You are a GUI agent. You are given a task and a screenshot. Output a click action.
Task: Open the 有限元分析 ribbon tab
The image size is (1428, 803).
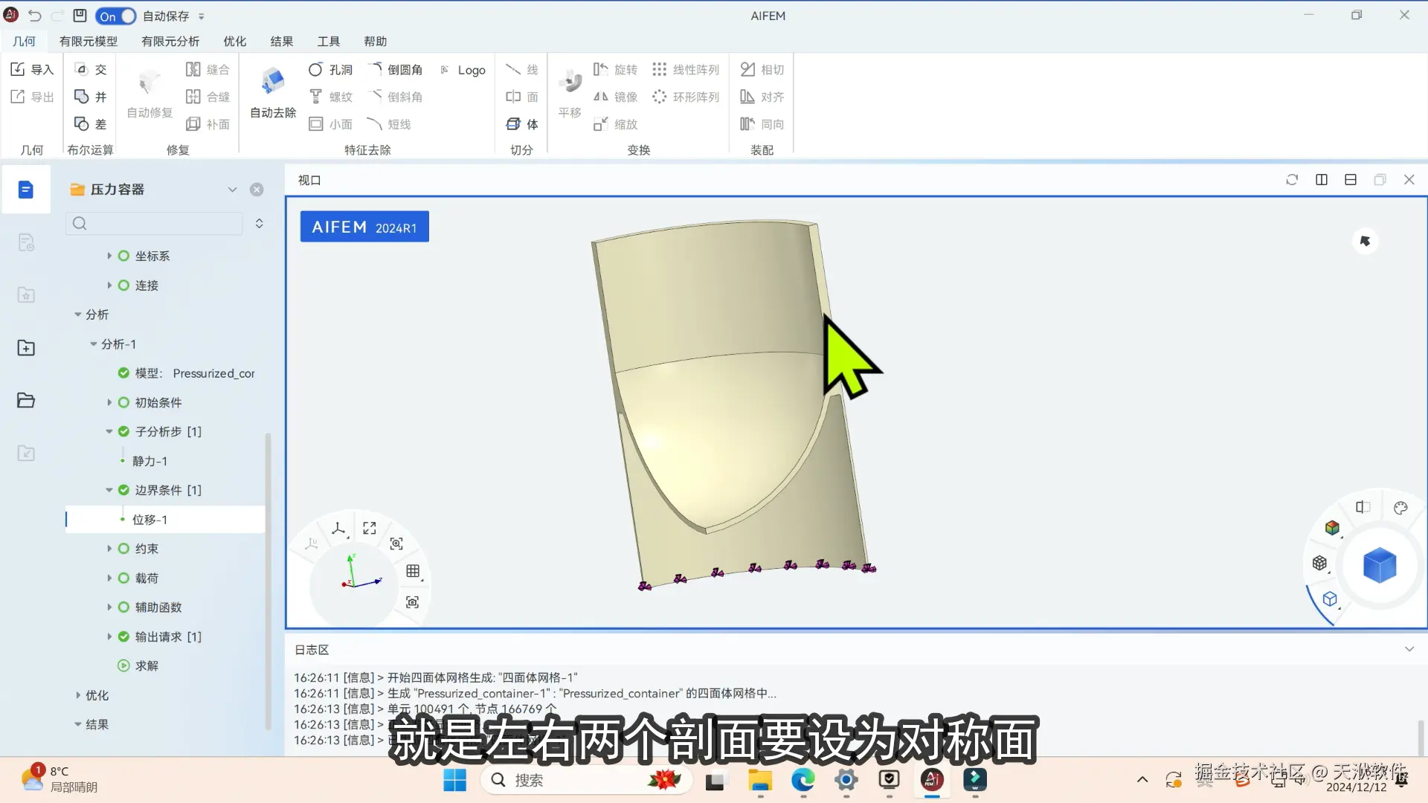[x=170, y=42]
